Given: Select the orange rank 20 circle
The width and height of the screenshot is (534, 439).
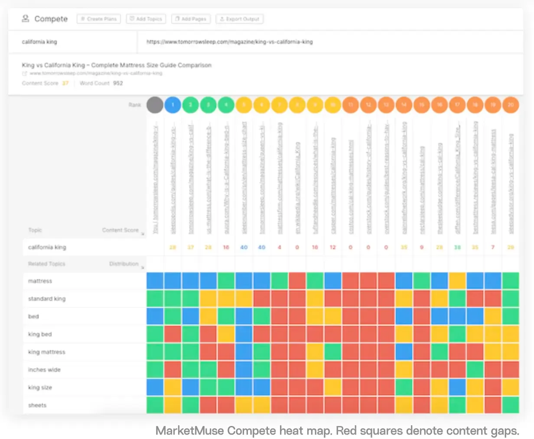Looking at the screenshot, I should click(511, 105).
